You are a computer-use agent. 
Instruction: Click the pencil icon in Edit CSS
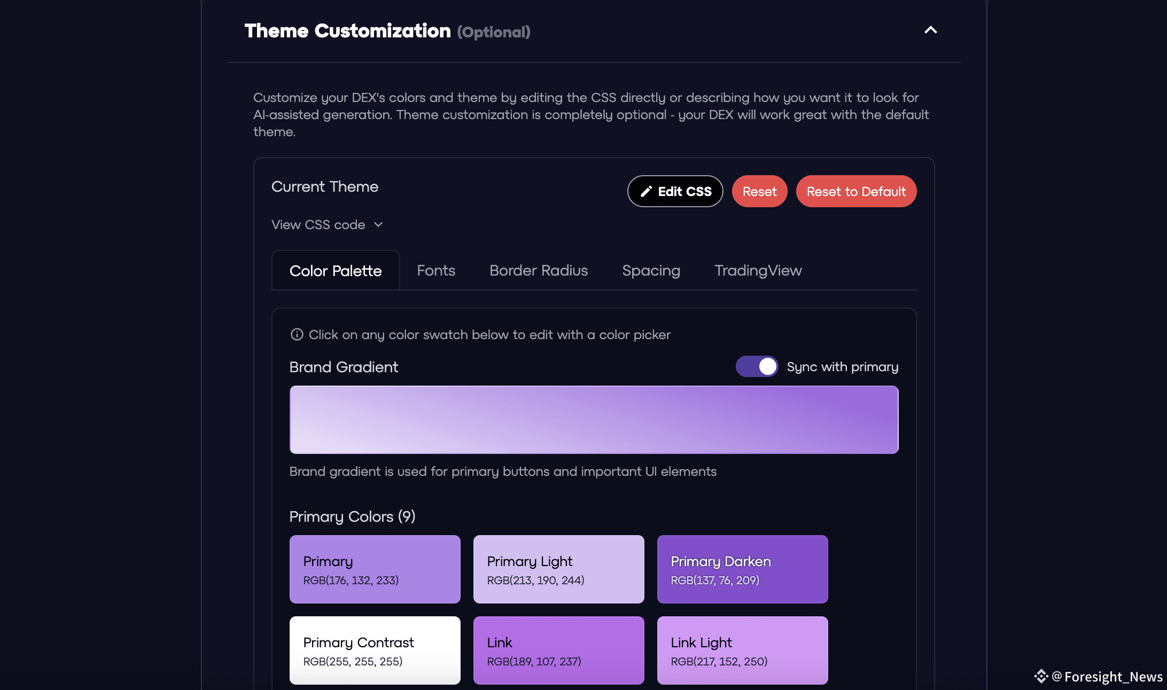pyautogui.click(x=647, y=191)
